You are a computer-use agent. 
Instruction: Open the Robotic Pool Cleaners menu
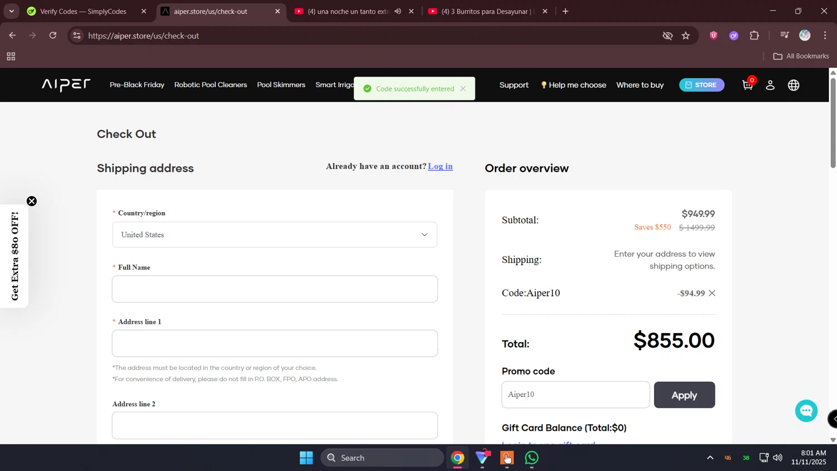click(210, 85)
